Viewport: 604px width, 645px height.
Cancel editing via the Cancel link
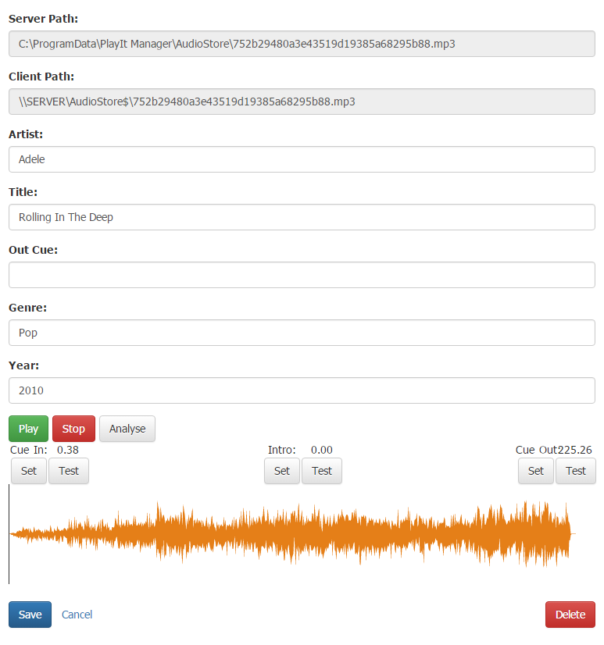click(77, 615)
